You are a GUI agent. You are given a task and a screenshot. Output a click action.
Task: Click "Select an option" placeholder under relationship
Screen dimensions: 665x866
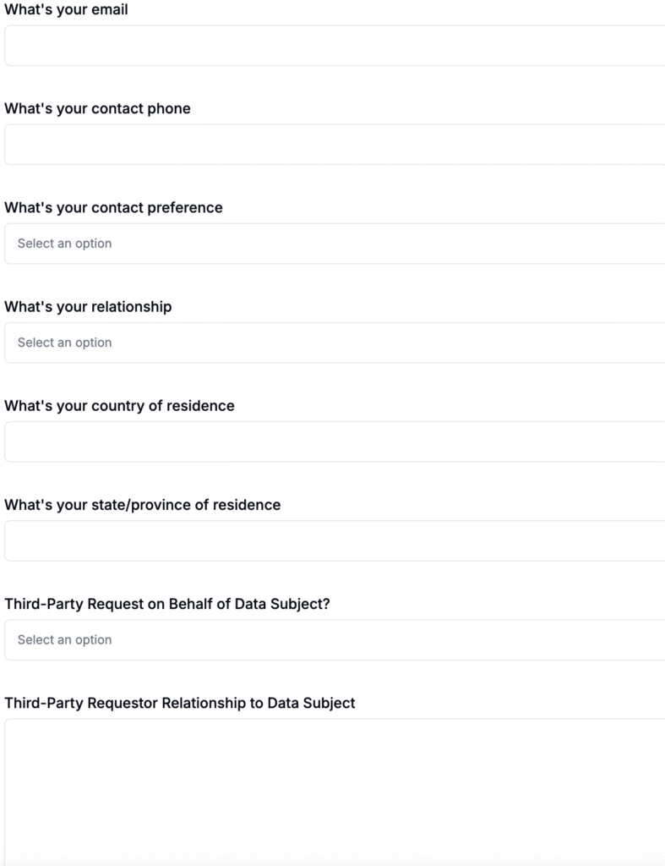click(x=64, y=343)
